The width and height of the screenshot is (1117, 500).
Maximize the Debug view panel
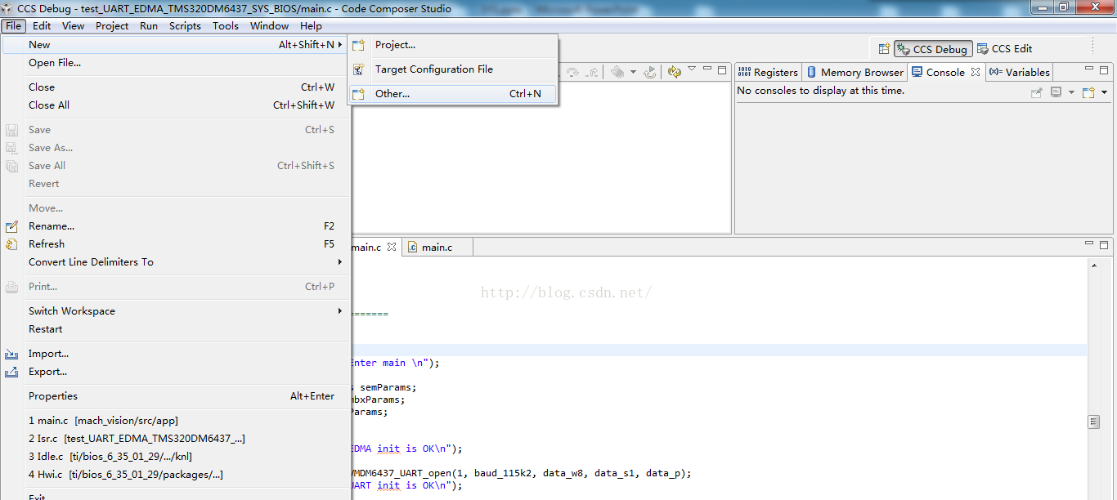pos(722,70)
